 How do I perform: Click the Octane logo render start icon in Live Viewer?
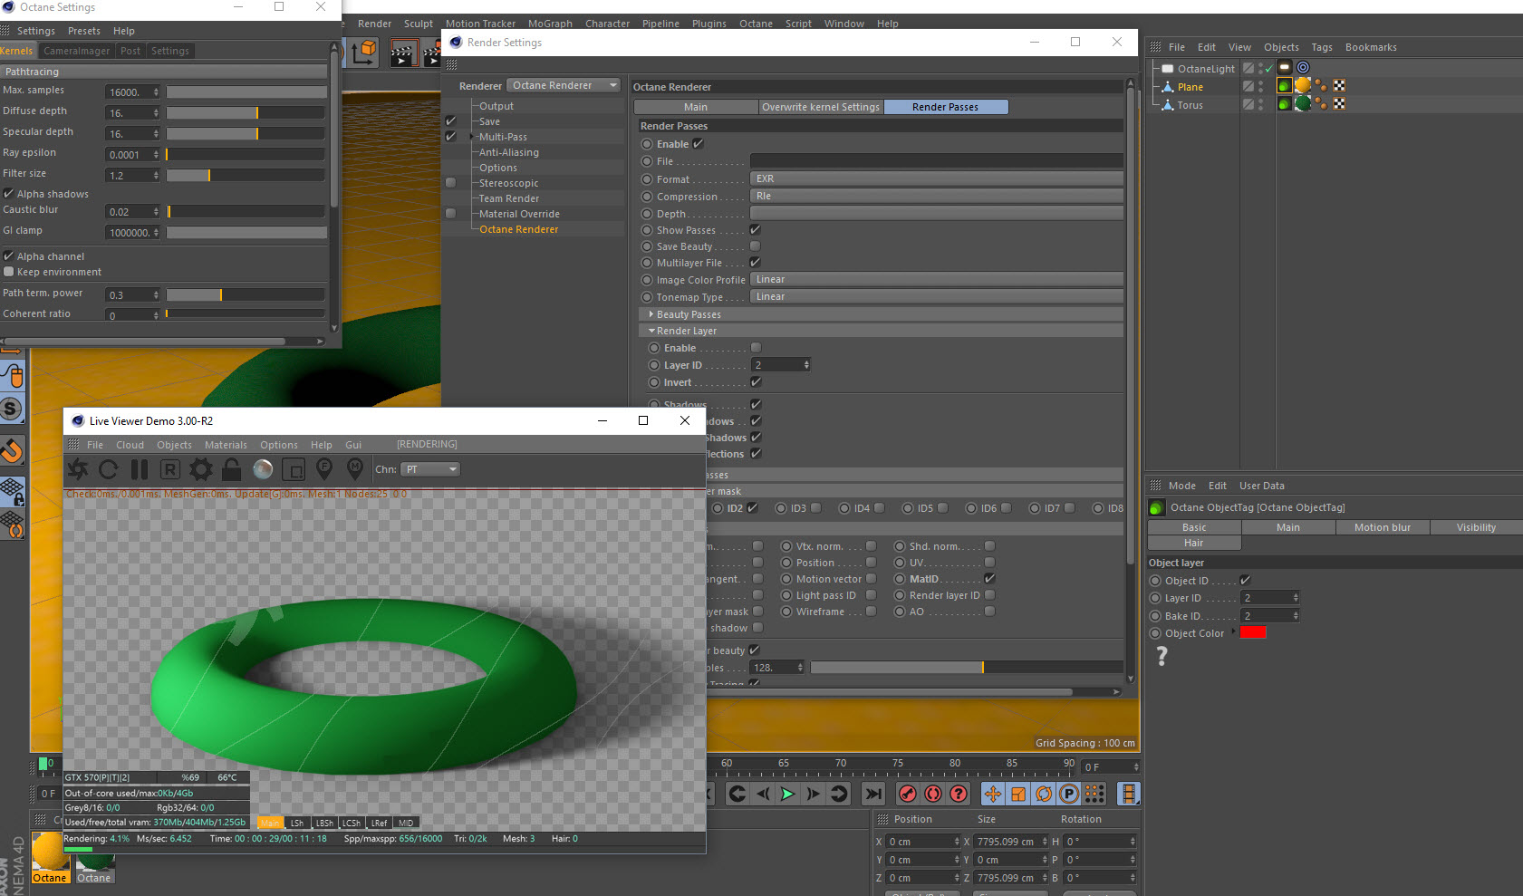click(x=78, y=469)
